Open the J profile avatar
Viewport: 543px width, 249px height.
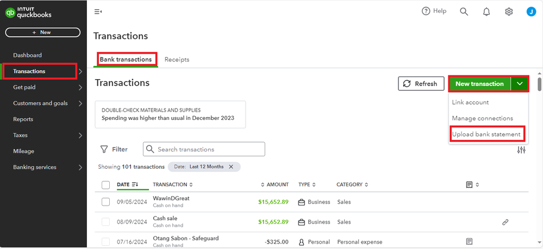531,12
